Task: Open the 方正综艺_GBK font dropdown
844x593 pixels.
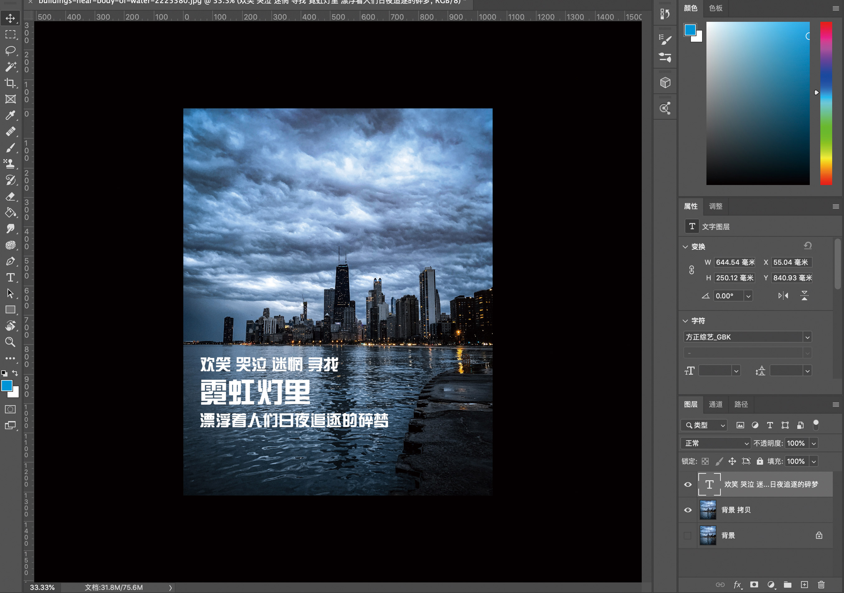Action: [807, 337]
